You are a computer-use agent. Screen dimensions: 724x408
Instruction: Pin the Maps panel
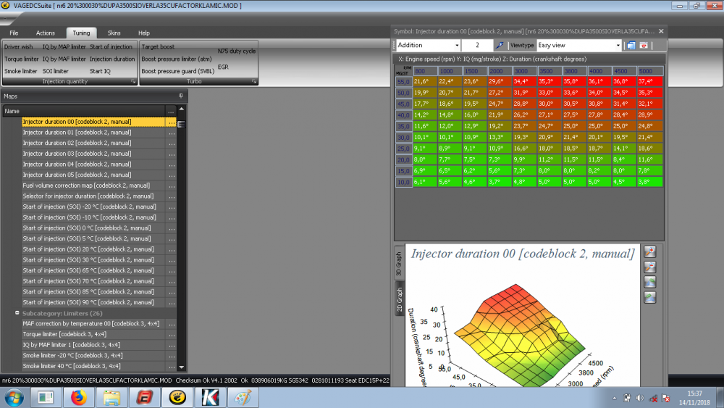tap(181, 96)
